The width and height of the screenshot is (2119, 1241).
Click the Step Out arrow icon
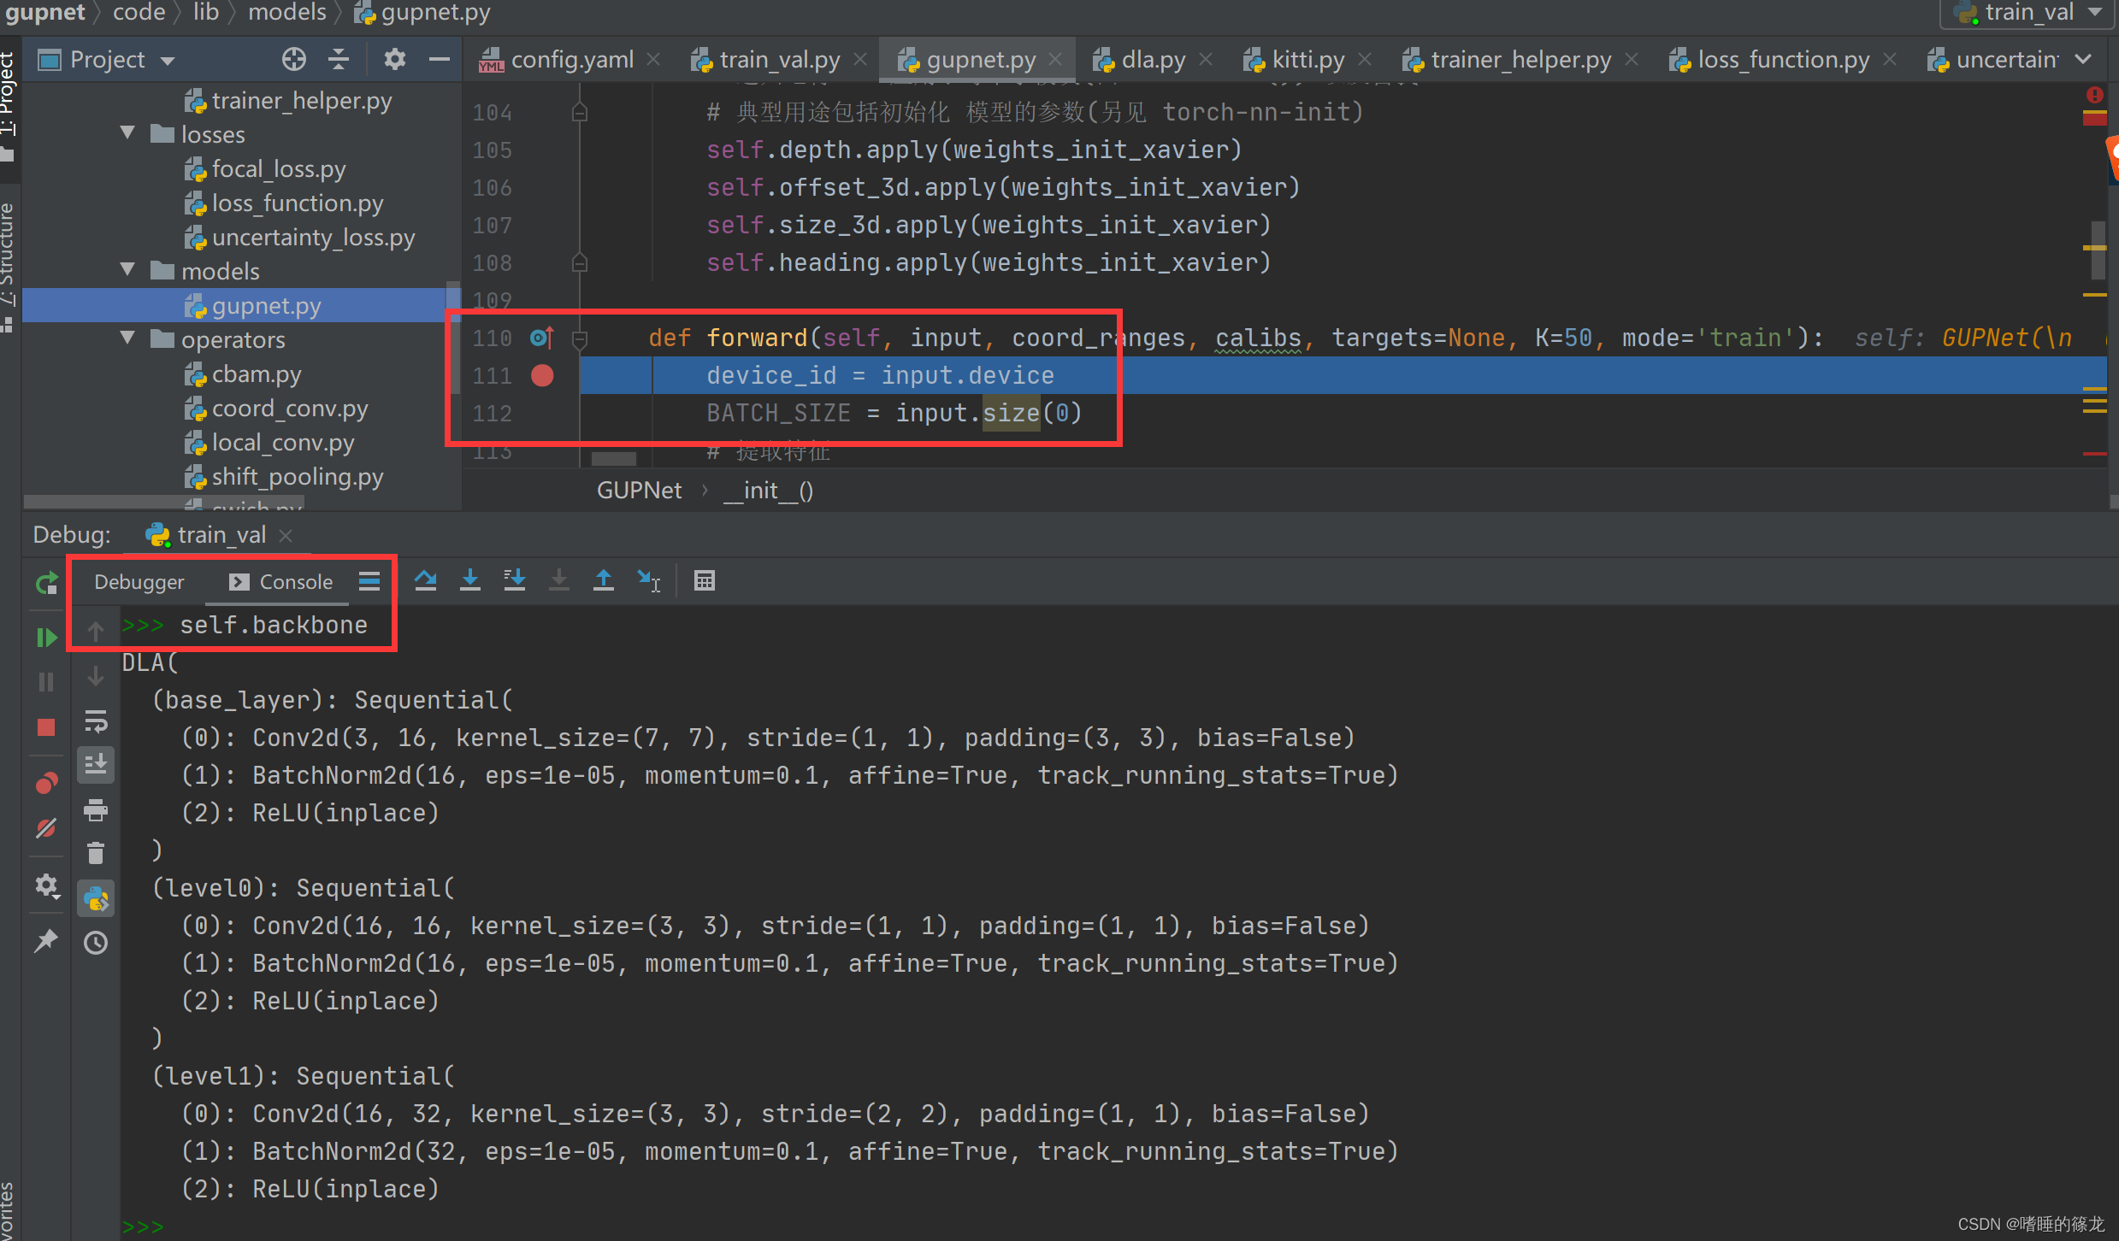coord(603,581)
